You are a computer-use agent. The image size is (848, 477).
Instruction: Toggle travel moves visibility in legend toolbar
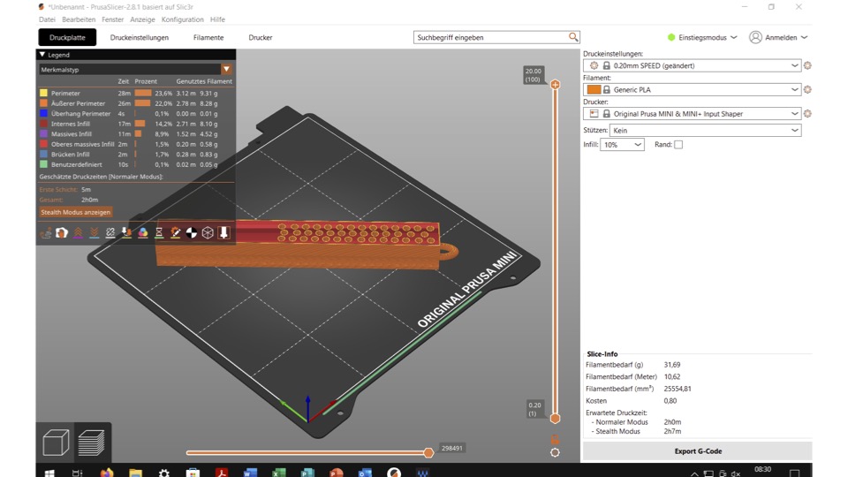(x=46, y=232)
